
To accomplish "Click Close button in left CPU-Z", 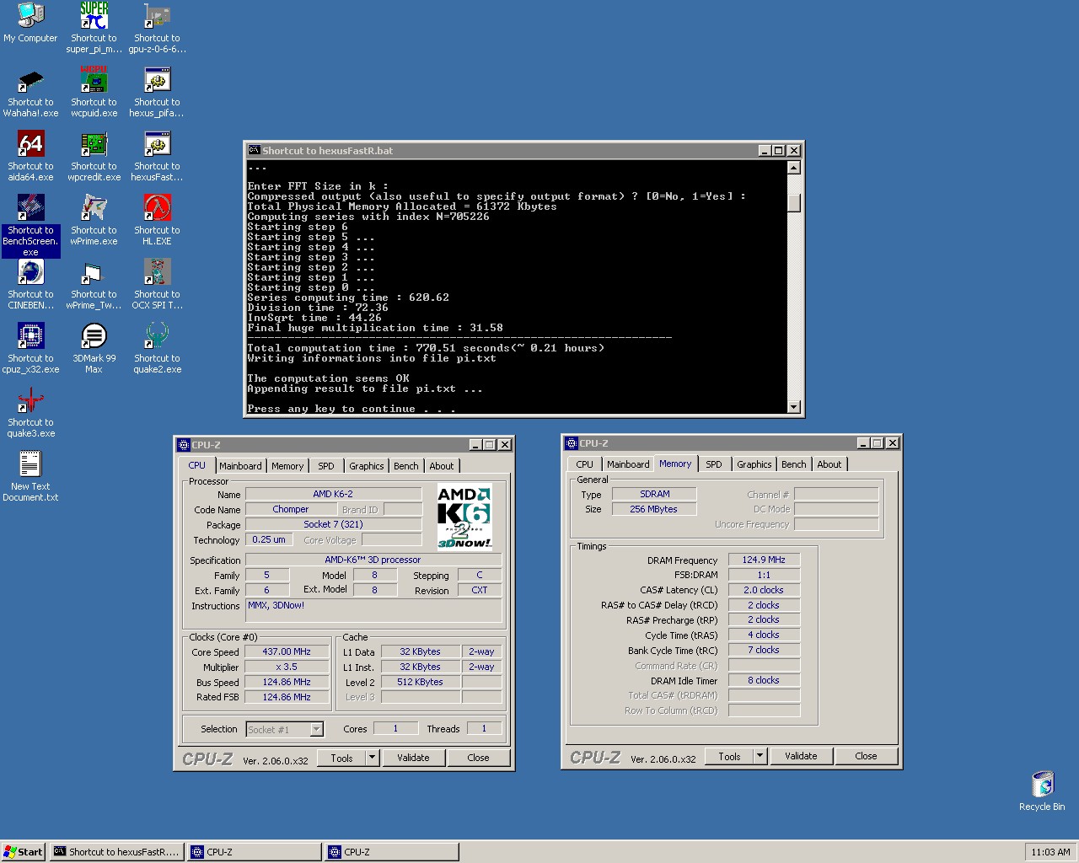I will click(478, 758).
